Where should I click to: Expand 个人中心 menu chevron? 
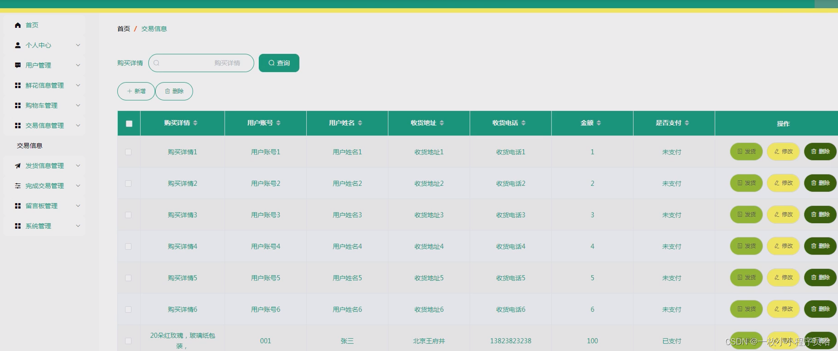[78, 45]
